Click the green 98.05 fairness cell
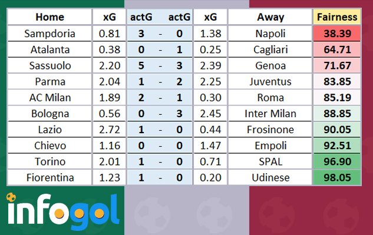Image resolution: width=373 pixels, height=235 pixels. 337,177
